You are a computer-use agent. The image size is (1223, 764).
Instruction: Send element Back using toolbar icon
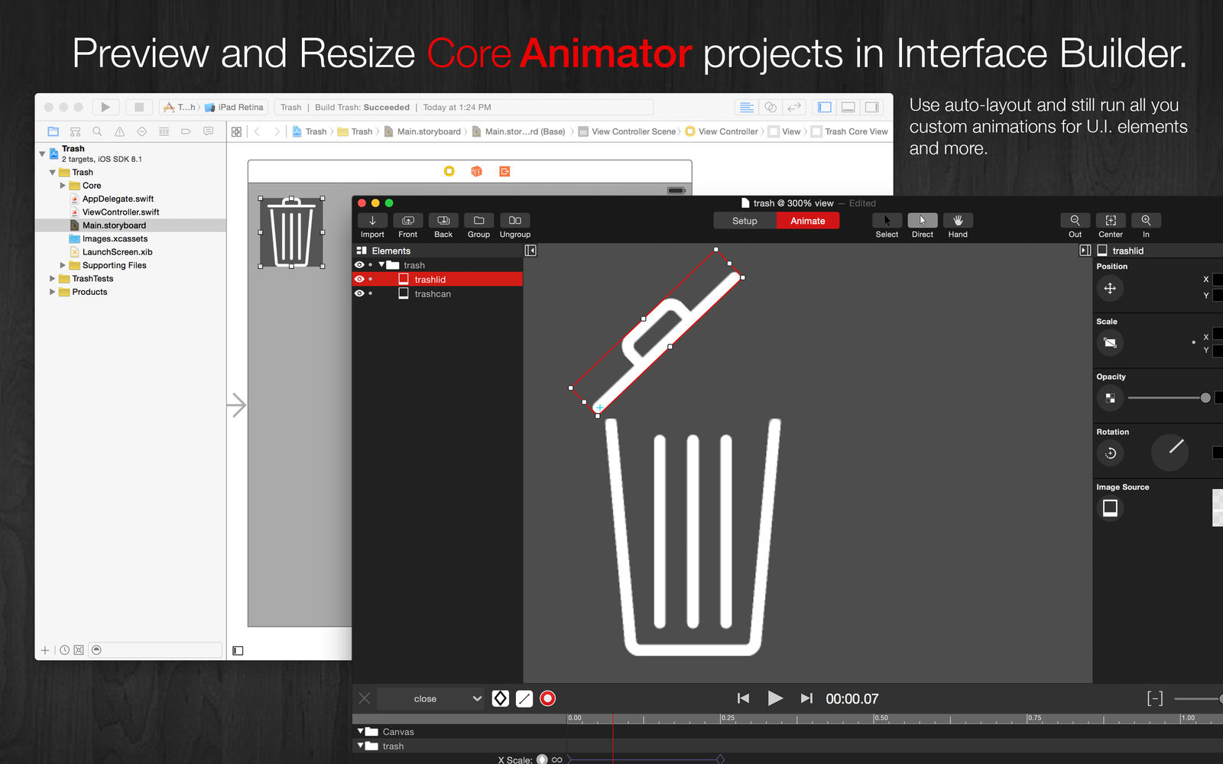[443, 221]
